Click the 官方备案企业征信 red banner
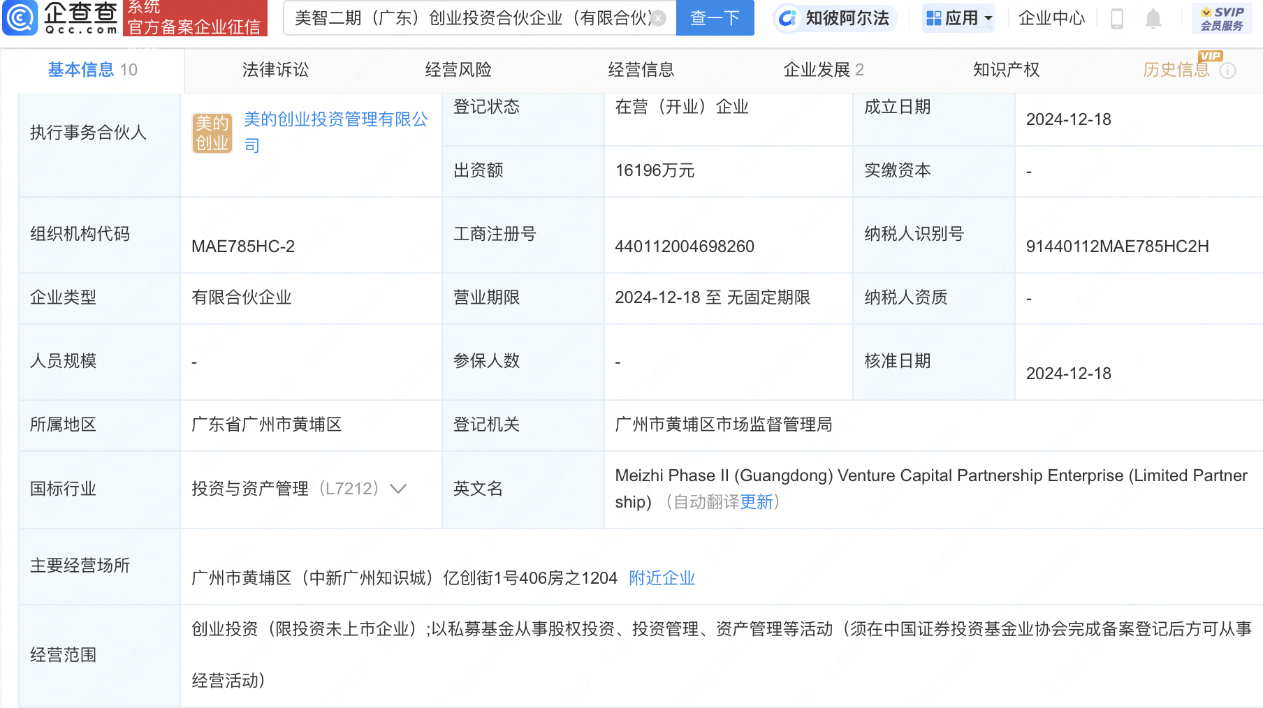The width and height of the screenshot is (1263, 708). (195, 18)
